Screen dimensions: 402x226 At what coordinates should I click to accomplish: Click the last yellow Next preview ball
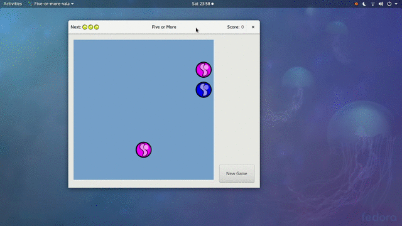[x=97, y=27]
